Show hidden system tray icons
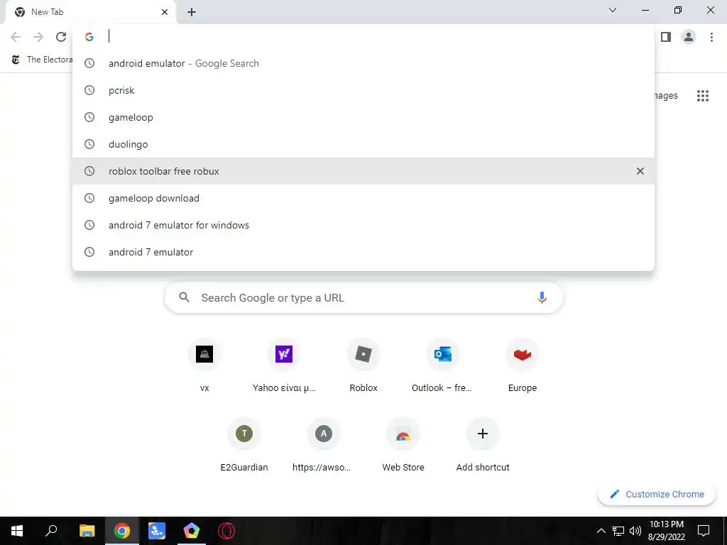Screen dimensions: 727x545 [x=601, y=531]
